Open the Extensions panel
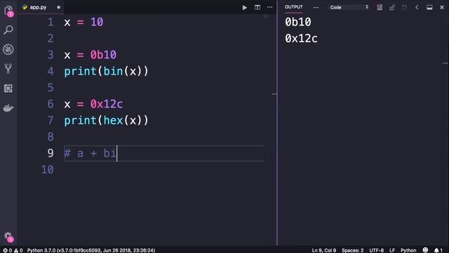This screenshot has width=449, height=253. (8, 89)
